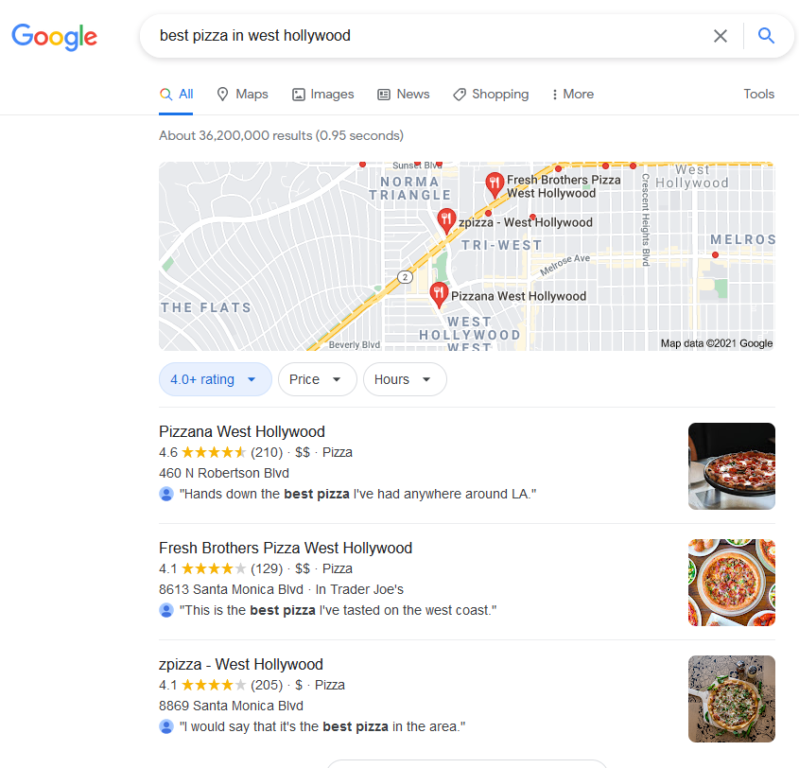799x768 pixels.
Task: Click the Tools button
Action: [x=758, y=95]
